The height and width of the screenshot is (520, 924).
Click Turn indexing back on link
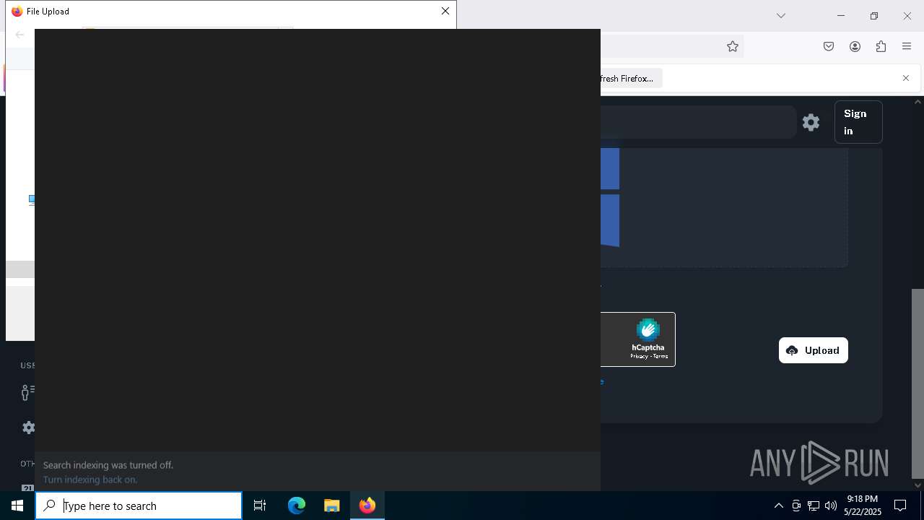tap(90, 480)
